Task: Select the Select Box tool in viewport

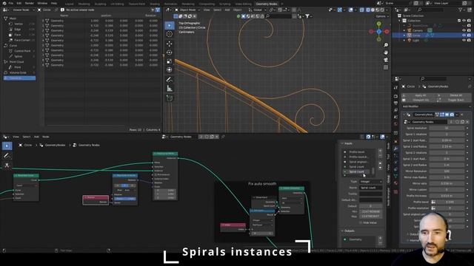Action: 170,25
